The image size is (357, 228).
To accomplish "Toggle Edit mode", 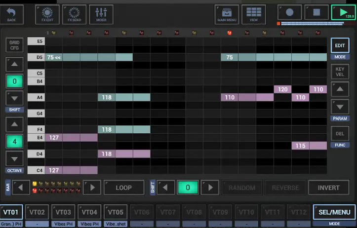I will click(x=340, y=45).
